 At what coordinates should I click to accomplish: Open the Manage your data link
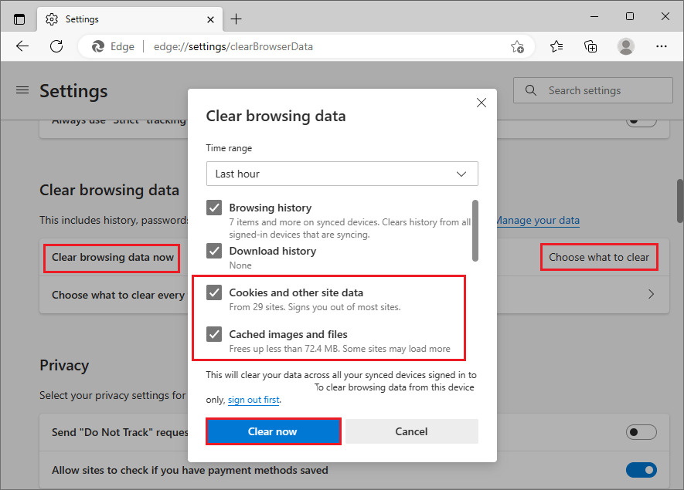tap(537, 220)
